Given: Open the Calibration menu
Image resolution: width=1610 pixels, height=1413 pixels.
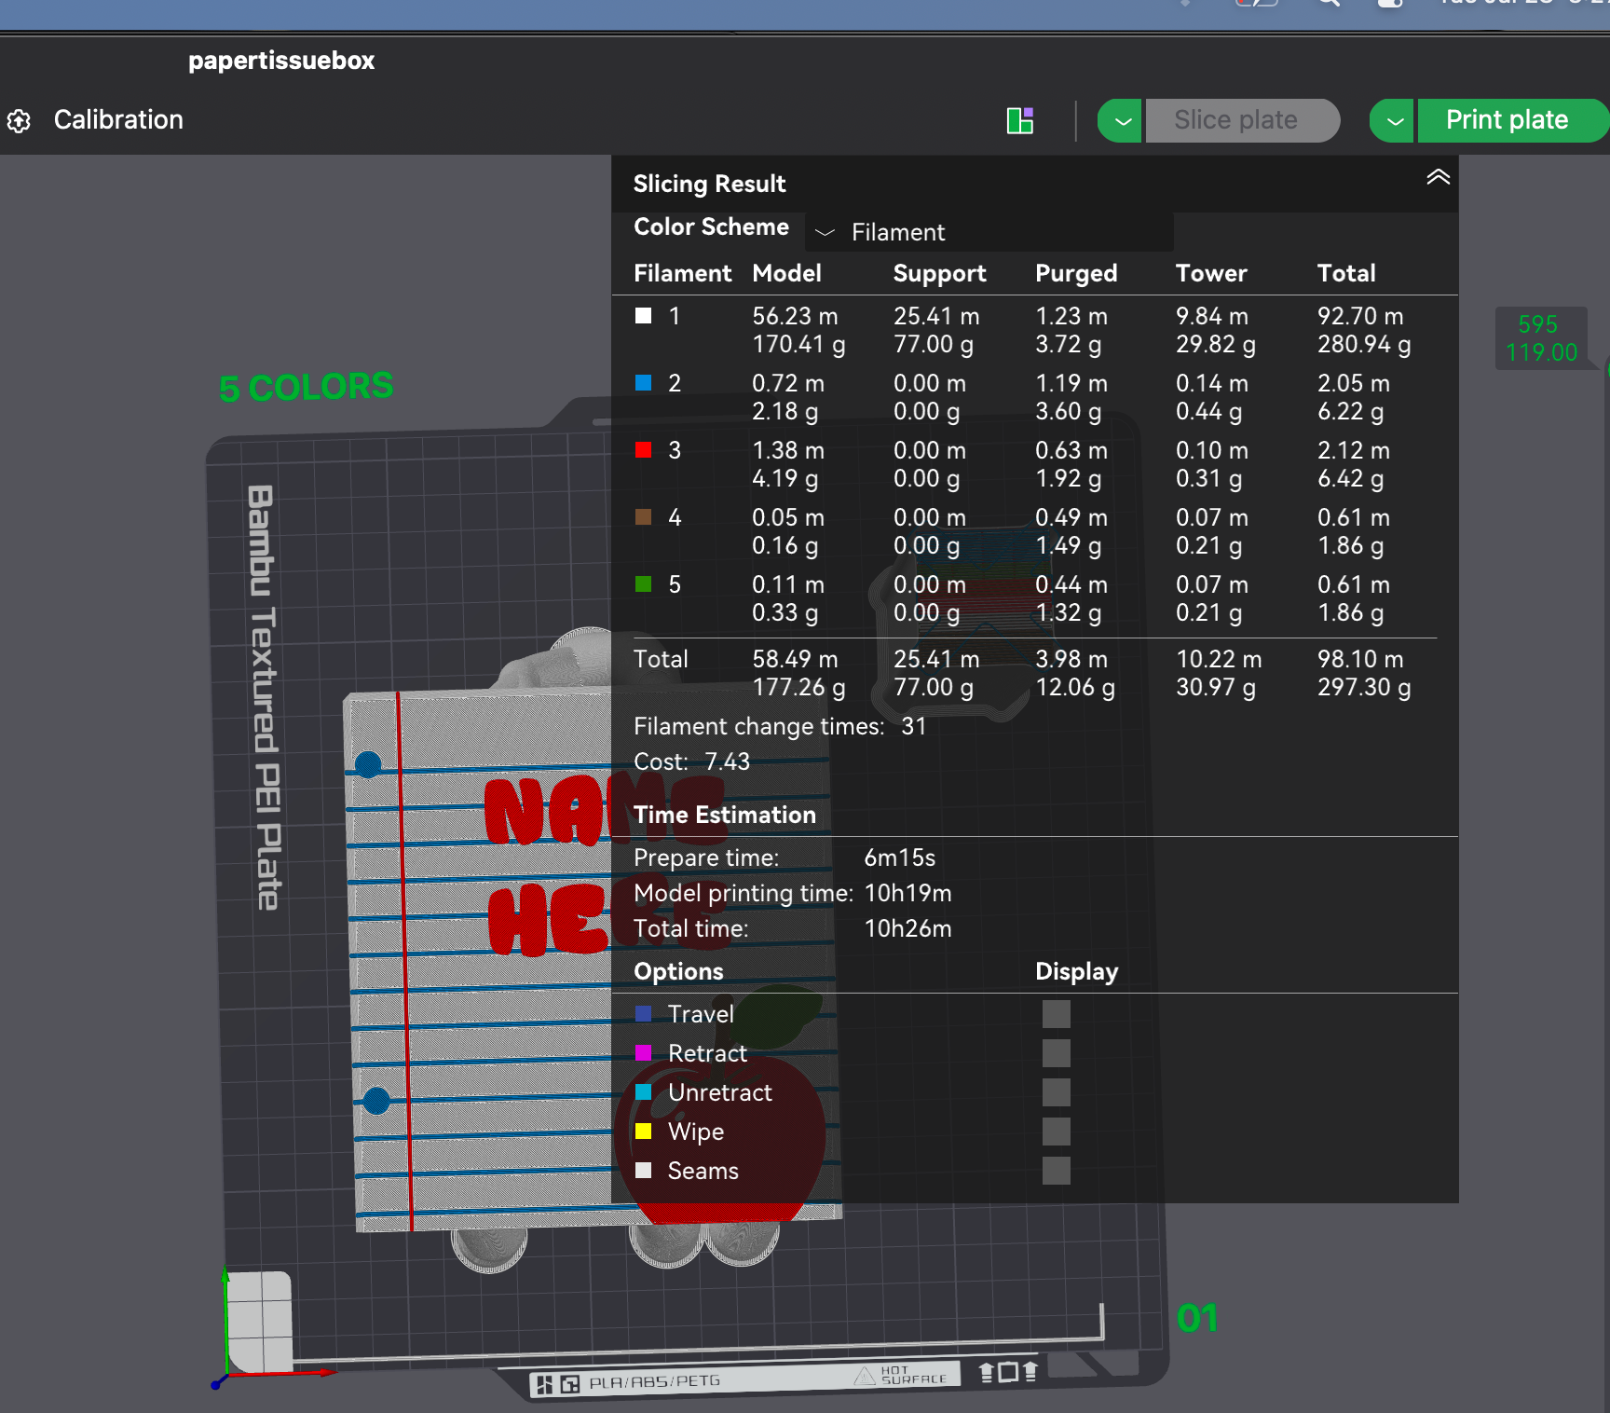Looking at the screenshot, I should [x=118, y=120].
